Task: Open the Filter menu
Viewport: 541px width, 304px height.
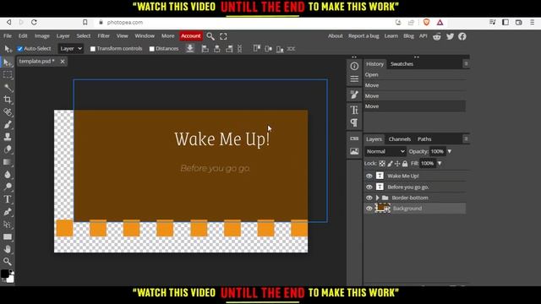Action: 103,35
